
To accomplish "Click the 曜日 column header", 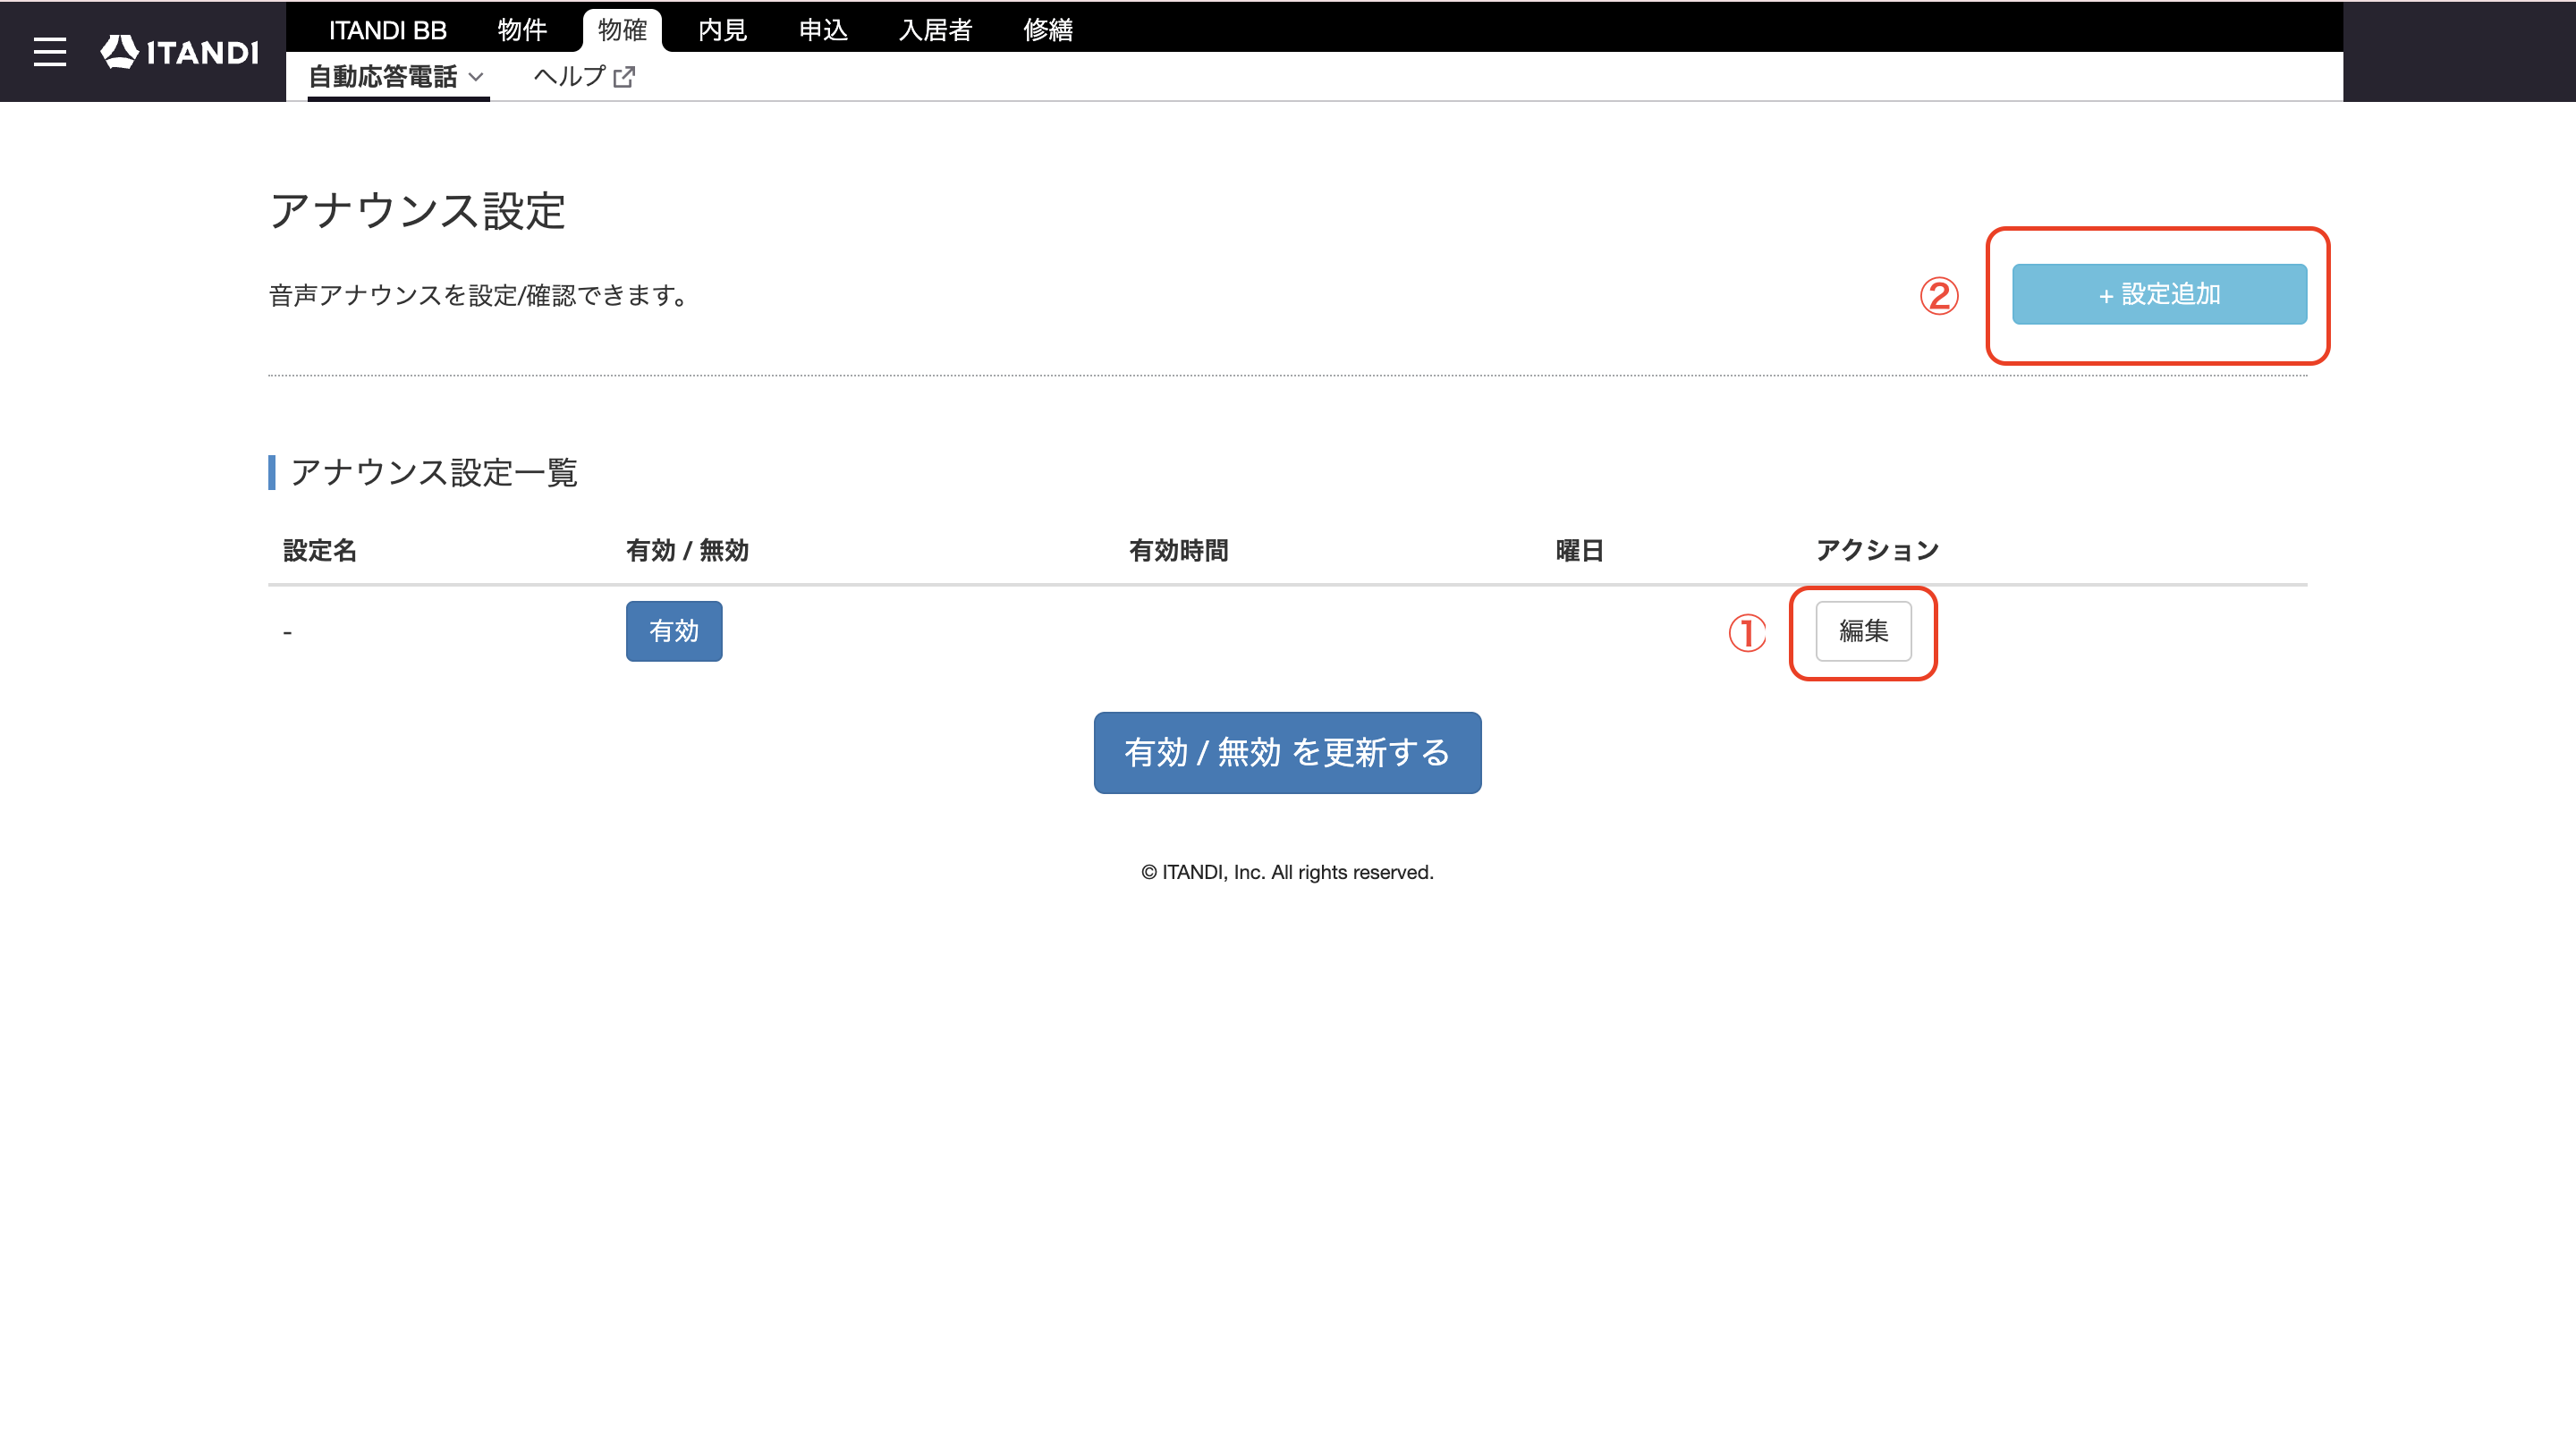I will pyautogui.click(x=1579, y=550).
